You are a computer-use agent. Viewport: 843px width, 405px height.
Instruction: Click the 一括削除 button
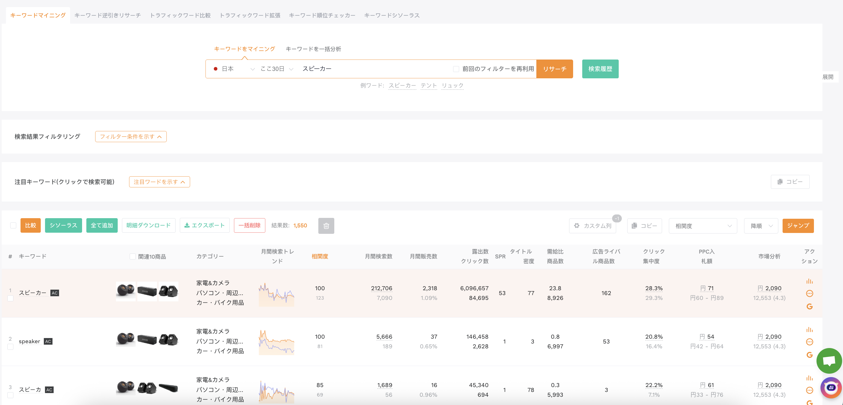pyautogui.click(x=249, y=225)
